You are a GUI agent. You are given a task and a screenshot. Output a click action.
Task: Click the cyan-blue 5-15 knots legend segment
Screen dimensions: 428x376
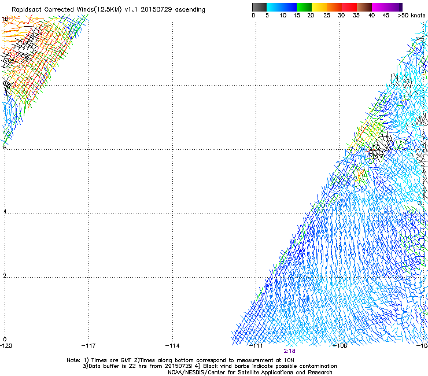click(282, 7)
